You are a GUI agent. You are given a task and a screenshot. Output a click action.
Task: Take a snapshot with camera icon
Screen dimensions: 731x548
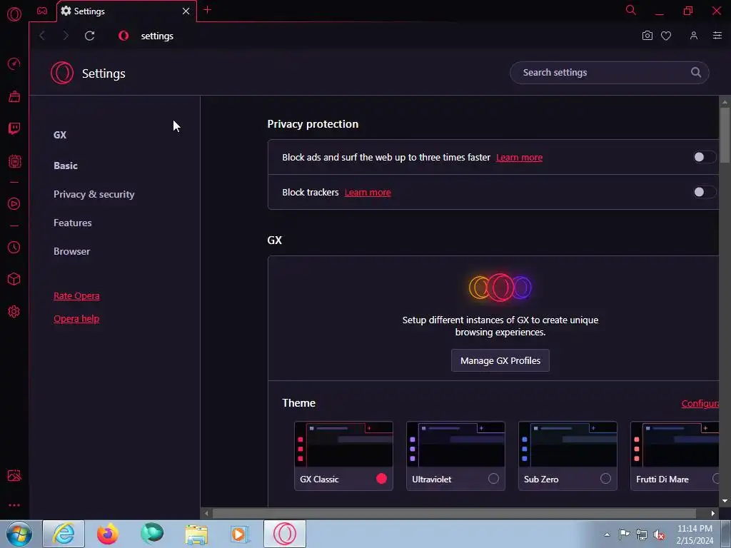[x=647, y=36]
